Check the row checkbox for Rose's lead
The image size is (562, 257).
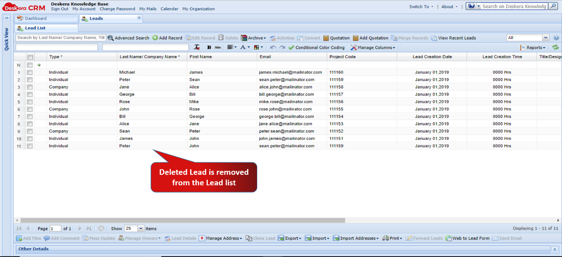(29, 101)
